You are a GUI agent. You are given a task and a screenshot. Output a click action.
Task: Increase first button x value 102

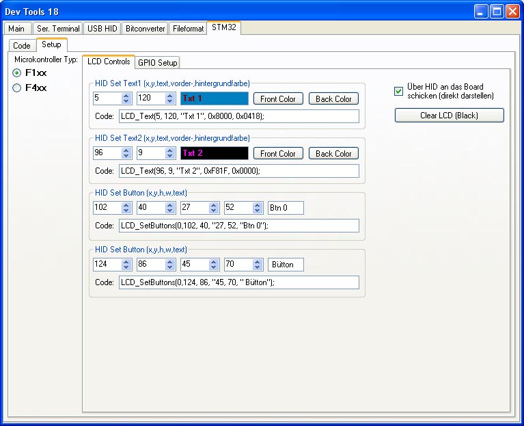pos(126,204)
